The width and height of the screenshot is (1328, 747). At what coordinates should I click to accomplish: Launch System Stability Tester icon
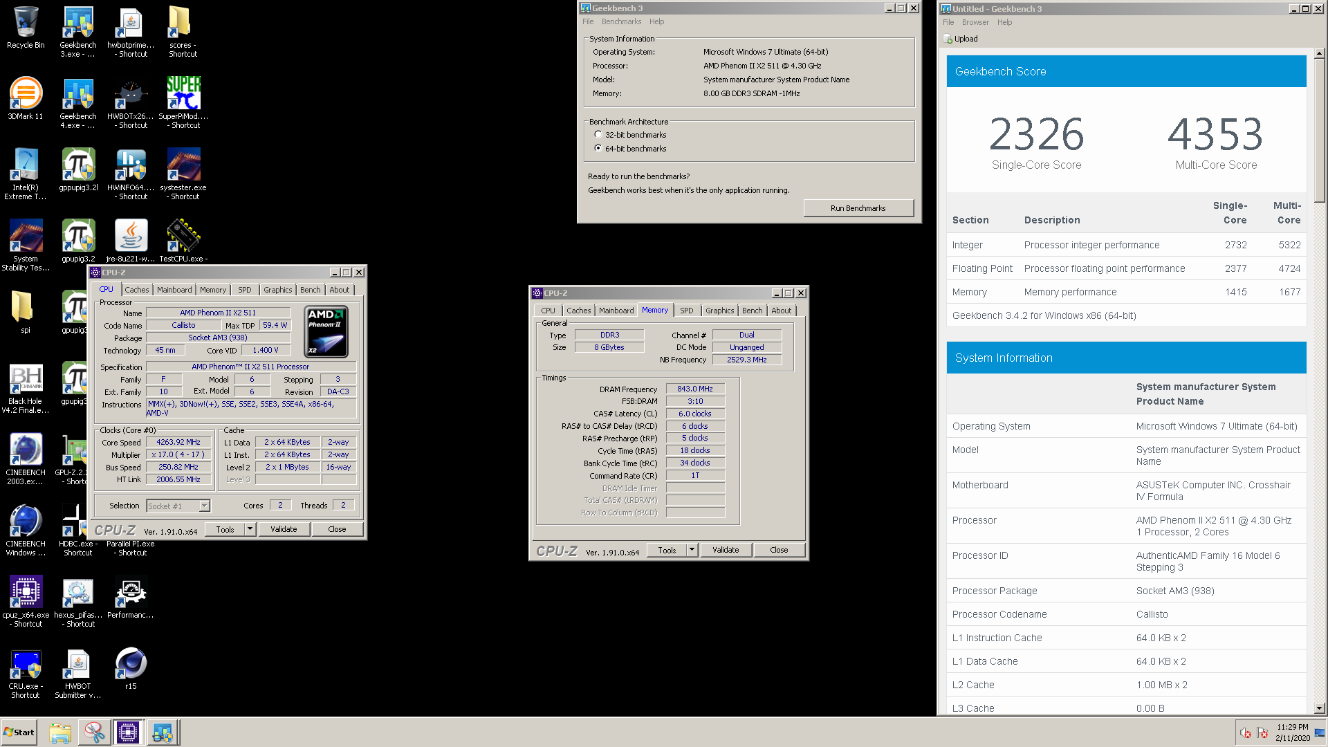click(26, 246)
